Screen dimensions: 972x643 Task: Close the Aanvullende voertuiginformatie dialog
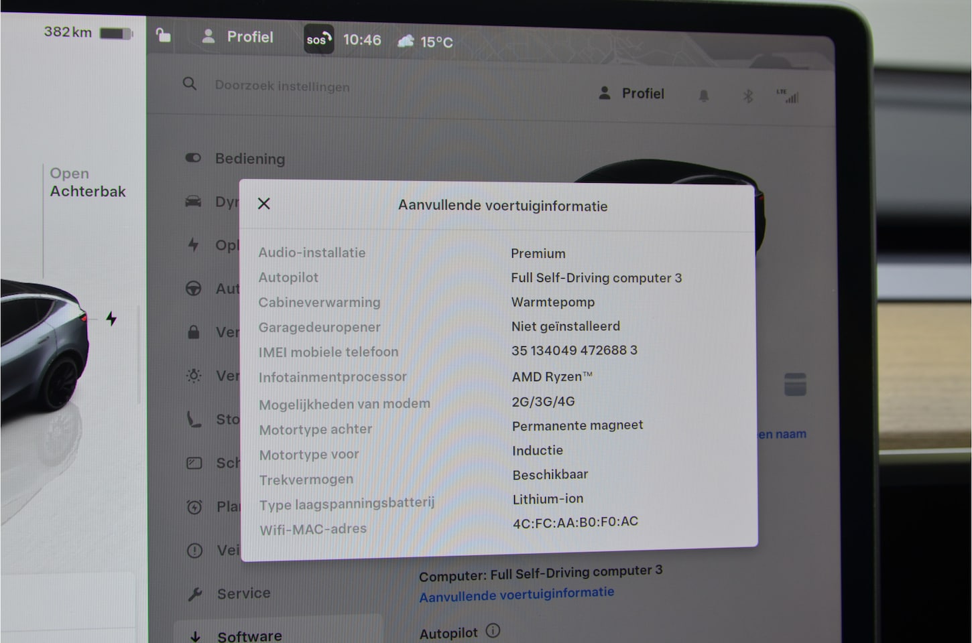[264, 204]
